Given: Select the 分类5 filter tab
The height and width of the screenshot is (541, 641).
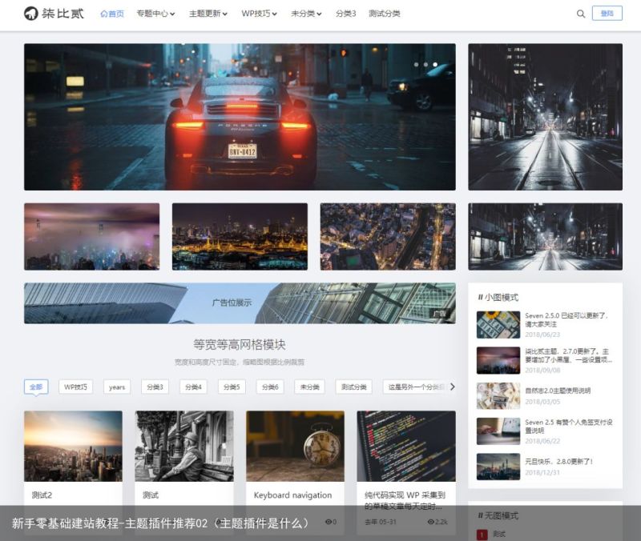Looking at the screenshot, I should pyautogui.click(x=232, y=387).
